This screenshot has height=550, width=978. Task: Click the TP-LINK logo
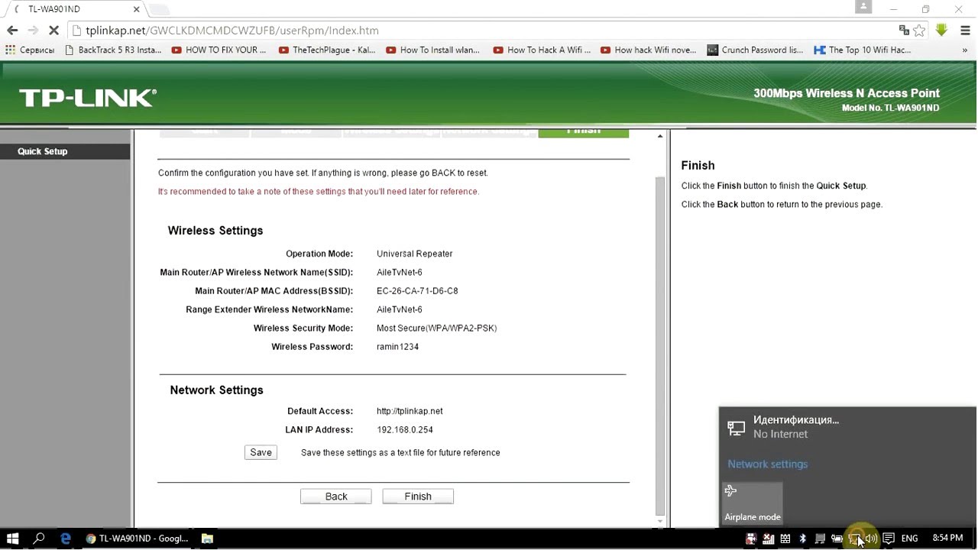[88, 98]
